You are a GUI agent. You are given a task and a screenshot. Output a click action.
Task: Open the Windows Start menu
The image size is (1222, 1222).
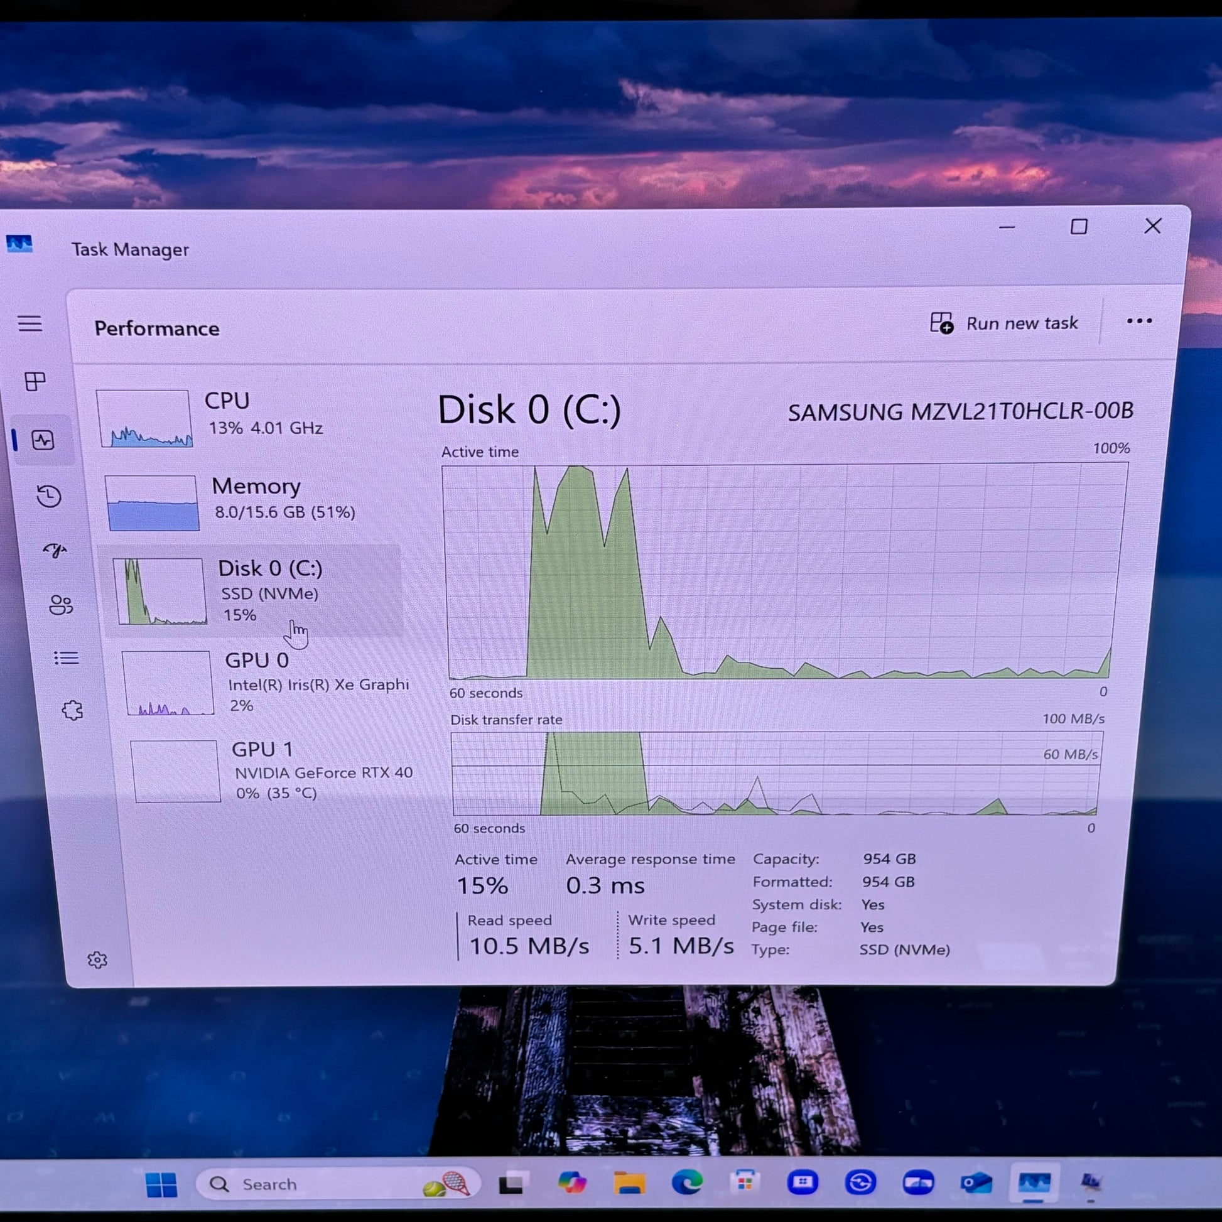point(161,1185)
